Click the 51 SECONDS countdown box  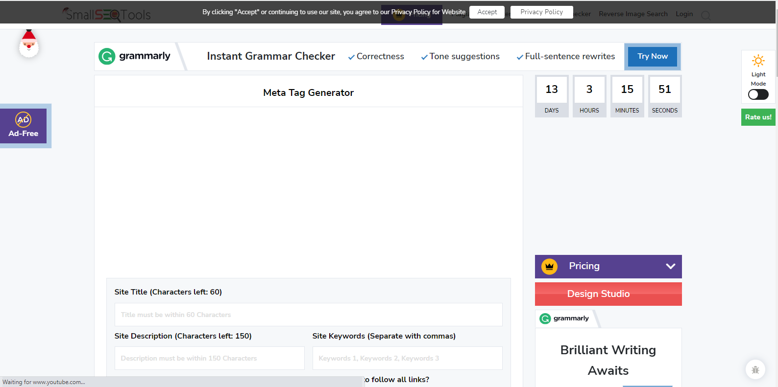(665, 96)
